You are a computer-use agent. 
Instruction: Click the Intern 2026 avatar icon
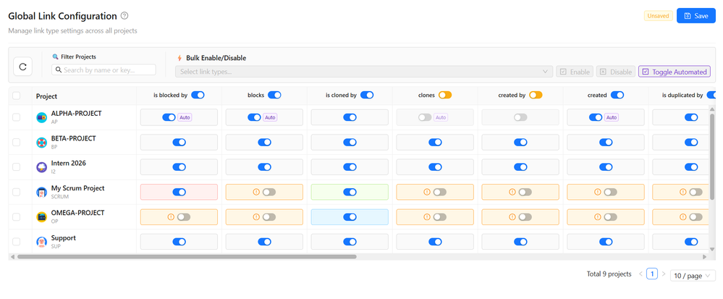42,167
